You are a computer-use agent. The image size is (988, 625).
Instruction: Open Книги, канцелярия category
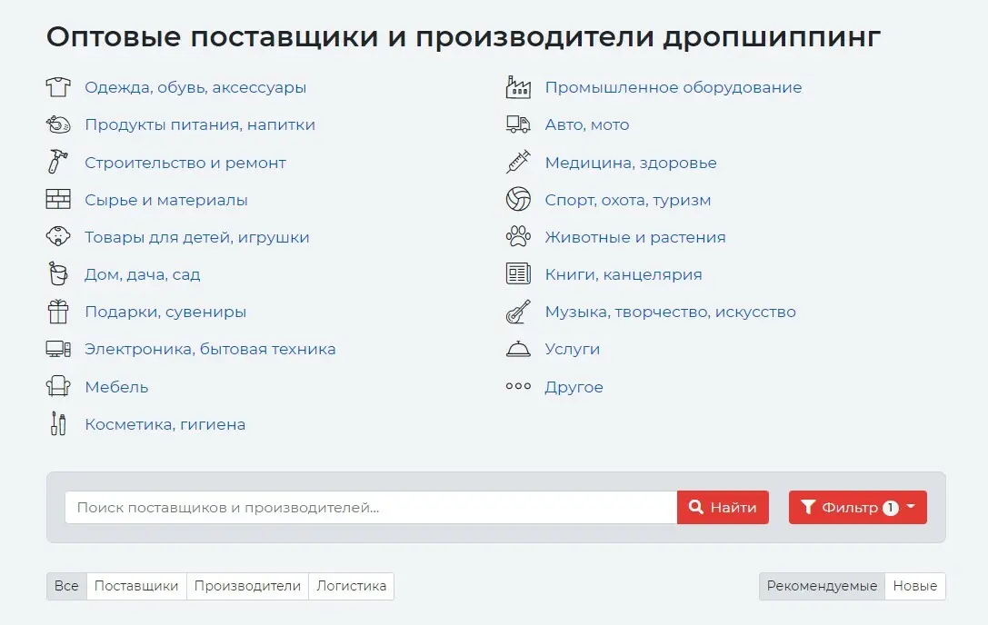coord(624,274)
